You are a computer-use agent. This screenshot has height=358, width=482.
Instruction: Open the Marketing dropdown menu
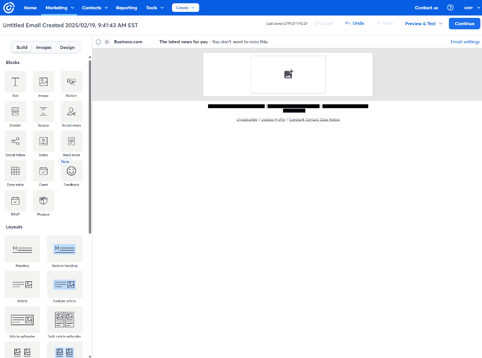[x=60, y=8]
